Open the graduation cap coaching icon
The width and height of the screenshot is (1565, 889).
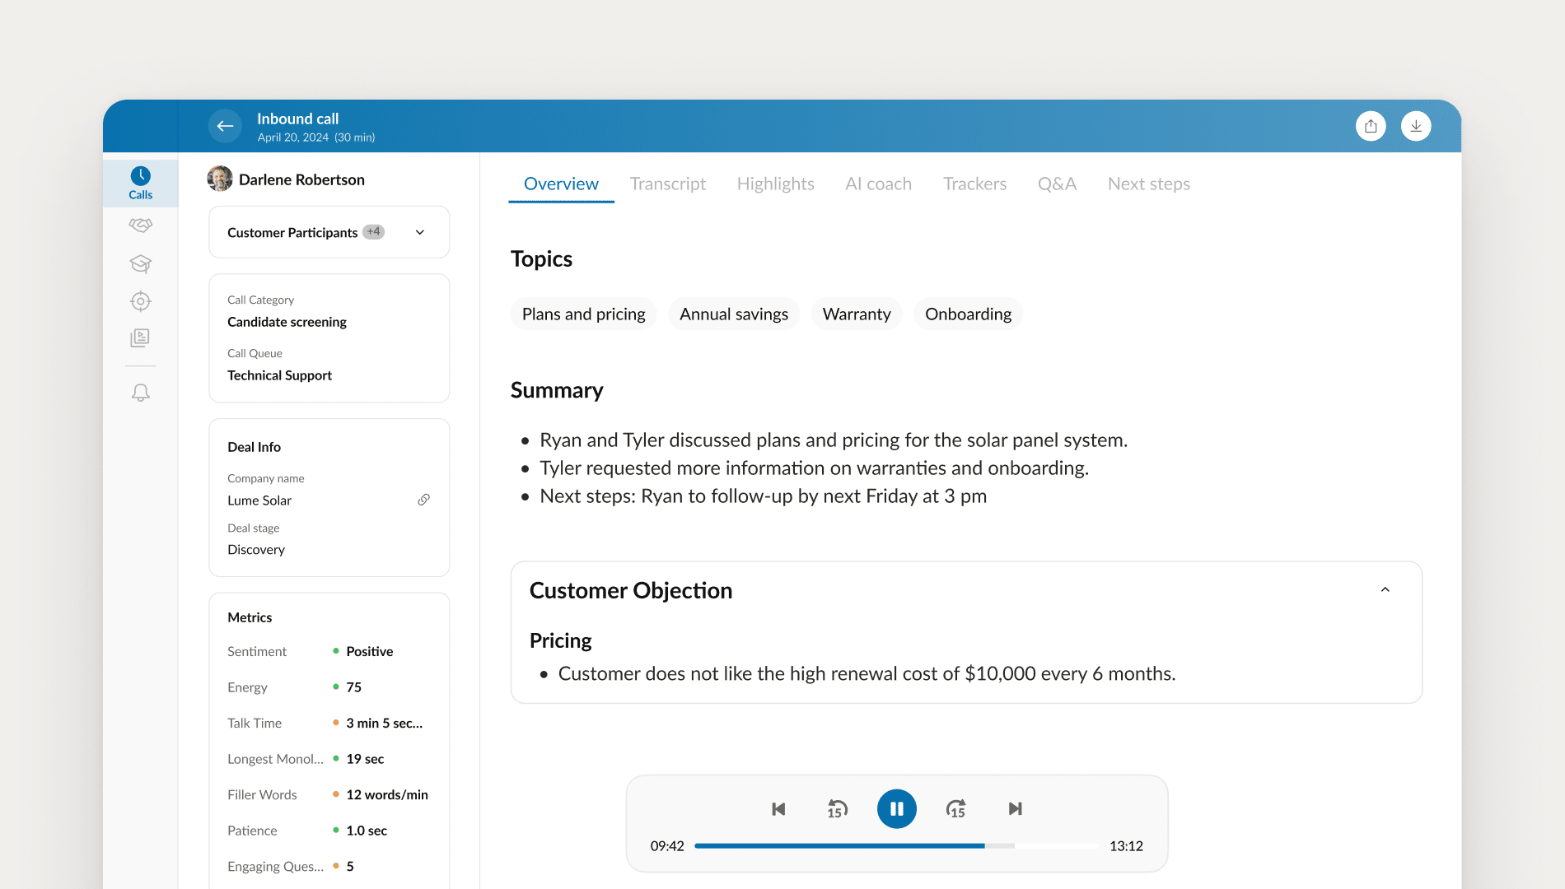(x=140, y=263)
